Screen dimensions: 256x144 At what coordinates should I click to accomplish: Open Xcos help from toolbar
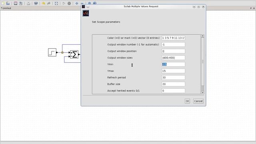pyautogui.click(x=94, y=3)
